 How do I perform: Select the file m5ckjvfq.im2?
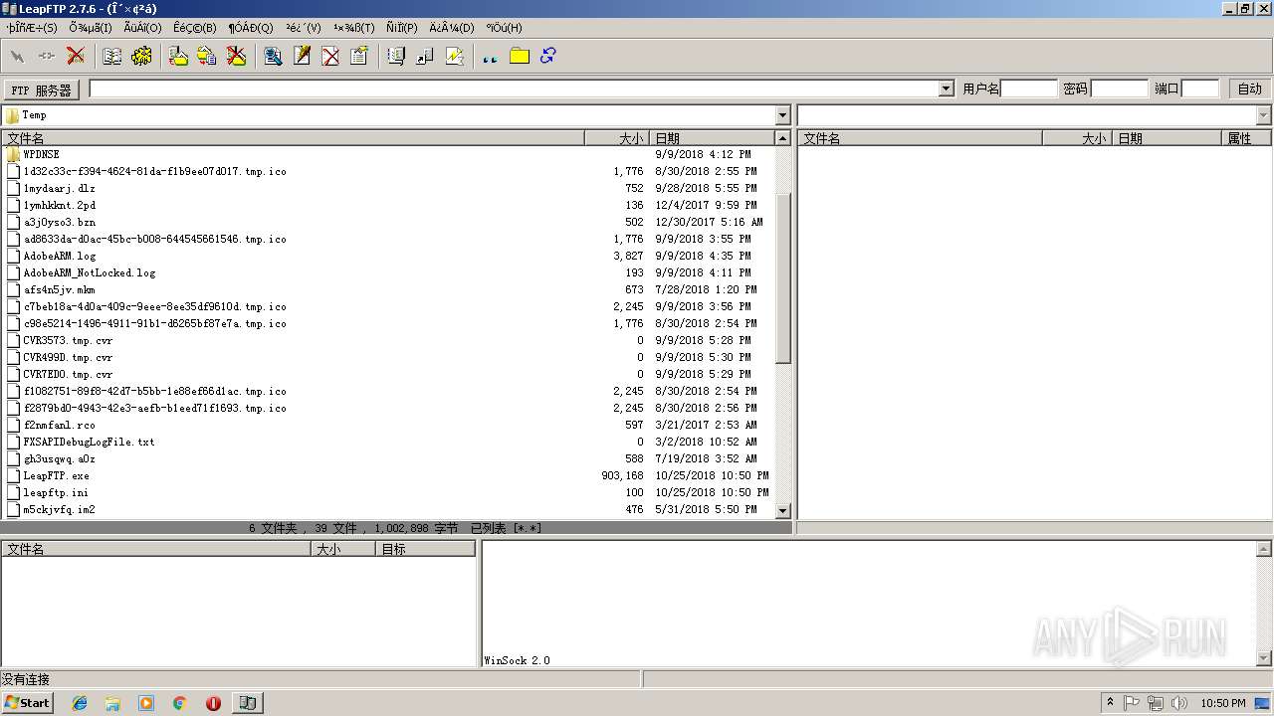point(59,509)
